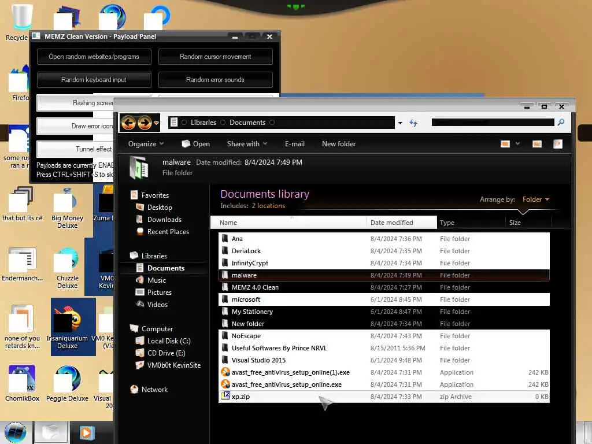Click Open random websites/programs in MEMZ panel
This screenshot has width=592, height=444.
94,57
